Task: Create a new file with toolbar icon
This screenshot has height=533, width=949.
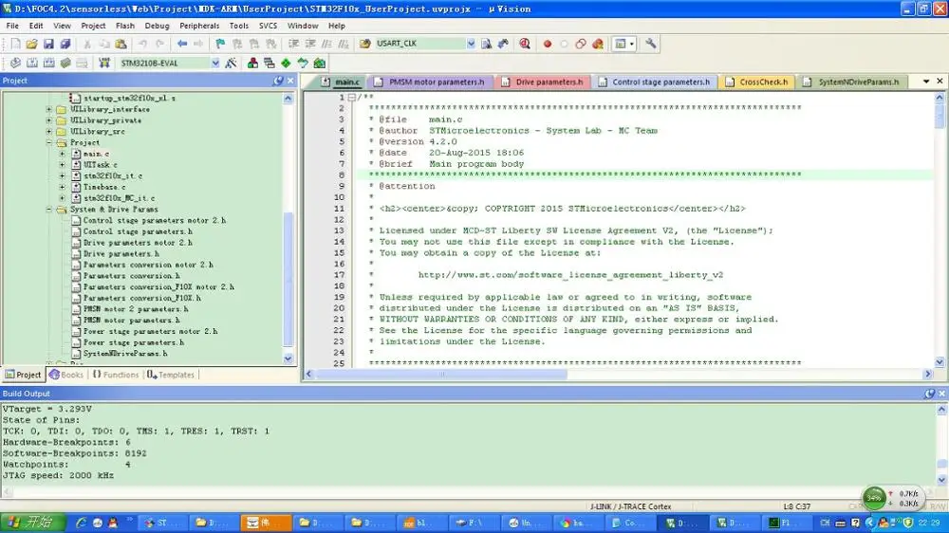Action: pos(15,44)
